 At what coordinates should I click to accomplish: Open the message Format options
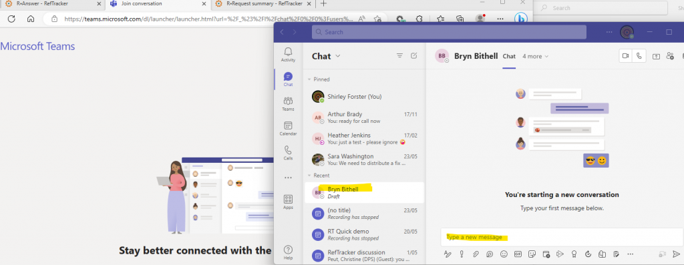click(x=447, y=254)
